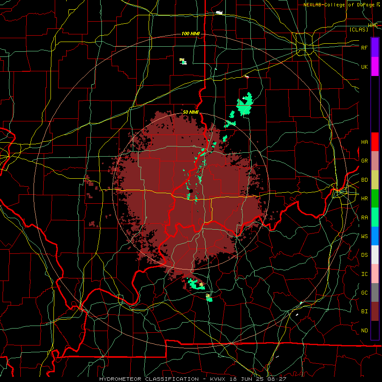
Task: Select the IC light pink legend swatch
Action: click(x=375, y=274)
